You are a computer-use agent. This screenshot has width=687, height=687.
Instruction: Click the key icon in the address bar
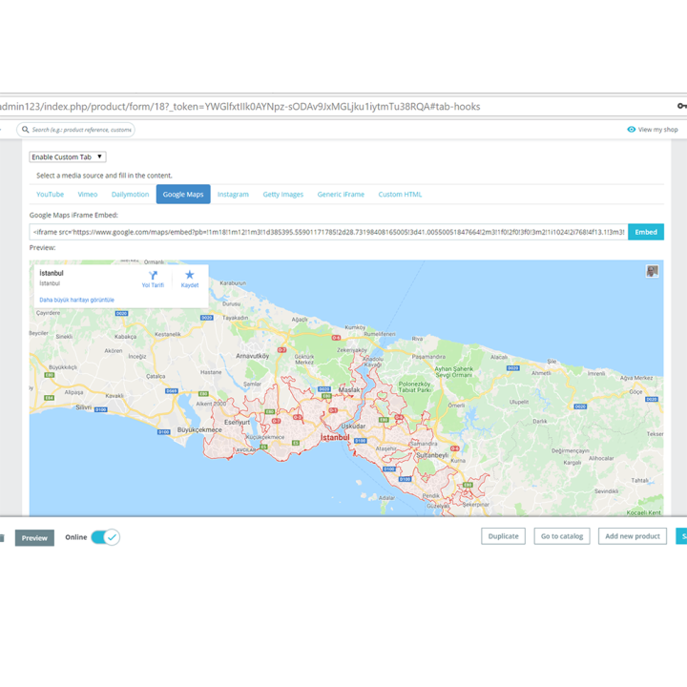click(x=681, y=106)
